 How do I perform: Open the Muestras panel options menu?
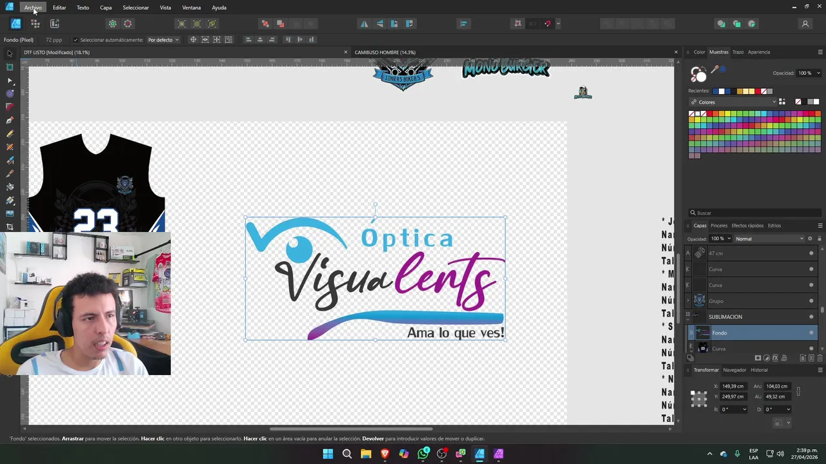[820, 52]
